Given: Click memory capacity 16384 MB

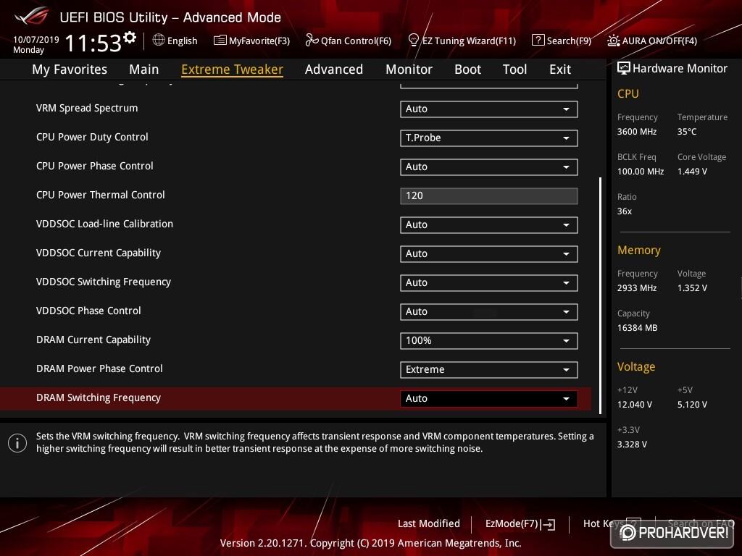Looking at the screenshot, I should click(x=638, y=328).
